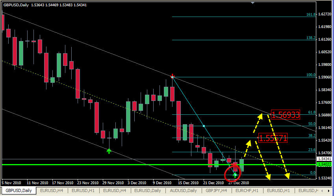334x196 pixels.
Task: Click the red 1.55571 price label
Action: (273, 138)
